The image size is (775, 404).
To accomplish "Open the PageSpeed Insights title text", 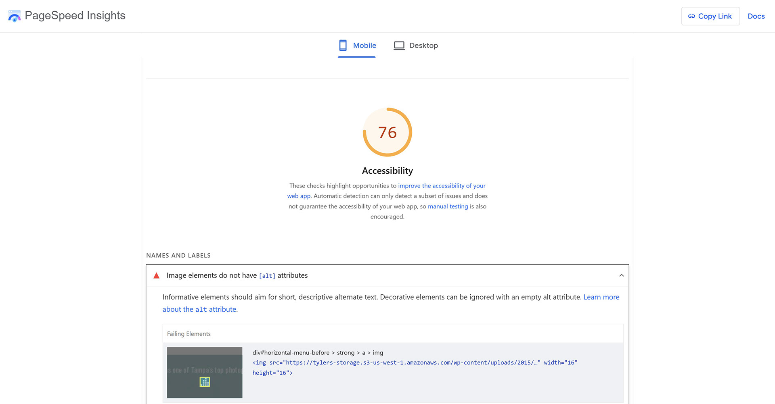I will click(75, 15).
